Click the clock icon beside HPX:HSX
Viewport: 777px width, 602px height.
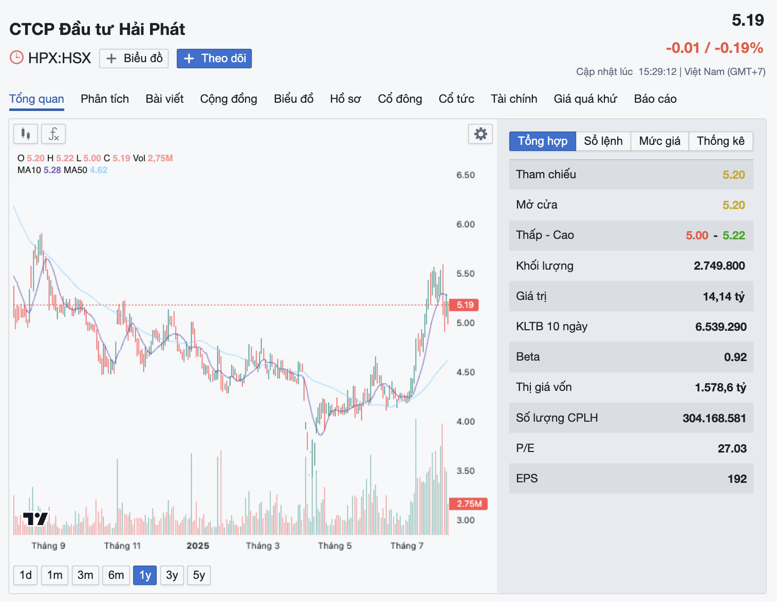pyautogui.click(x=17, y=58)
